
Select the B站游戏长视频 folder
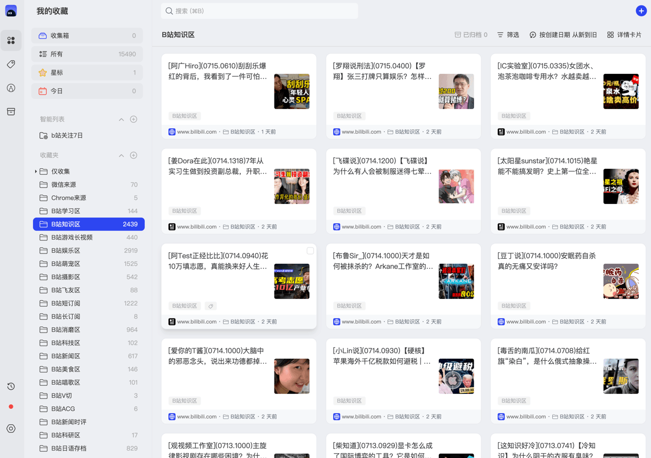point(89,238)
